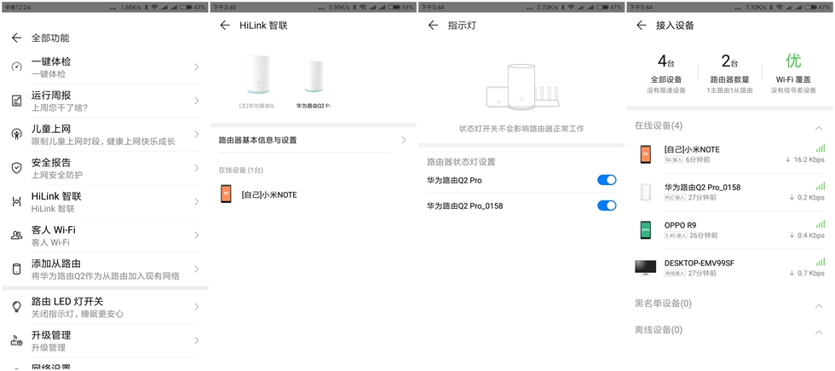
Task: Tap the 安全报告 shield icon
Action: tap(16, 168)
